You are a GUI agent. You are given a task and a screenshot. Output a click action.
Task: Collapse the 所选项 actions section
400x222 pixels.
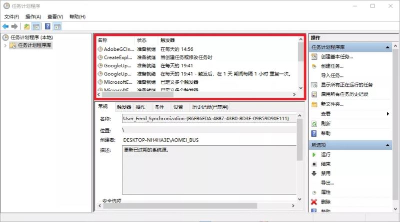(388, 145)
